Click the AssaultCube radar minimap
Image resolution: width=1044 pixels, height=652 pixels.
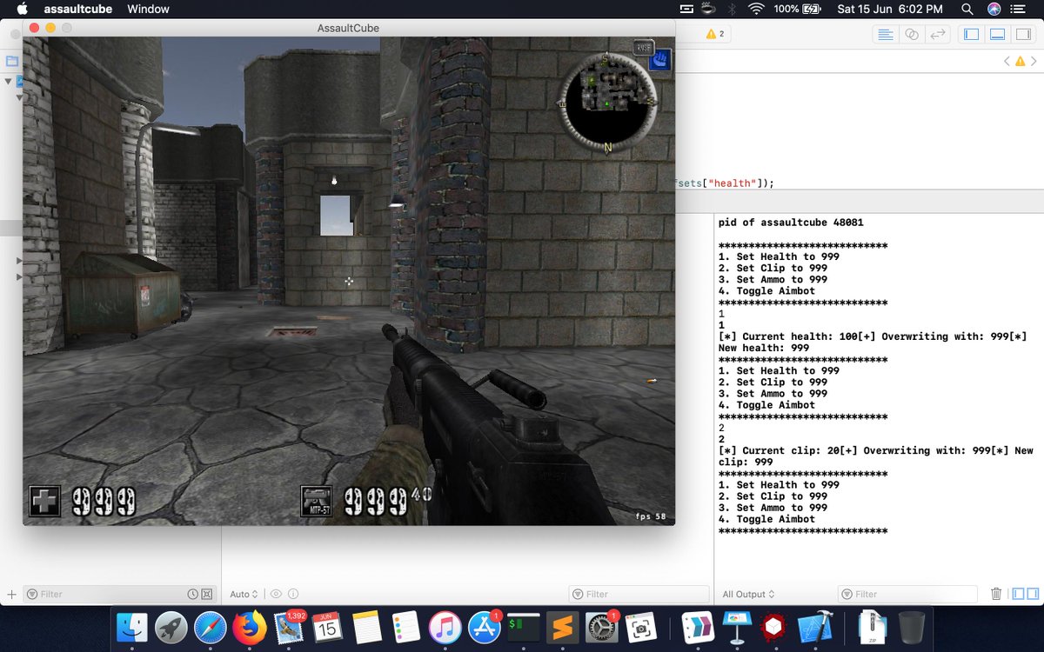click(x=607, y=101)
